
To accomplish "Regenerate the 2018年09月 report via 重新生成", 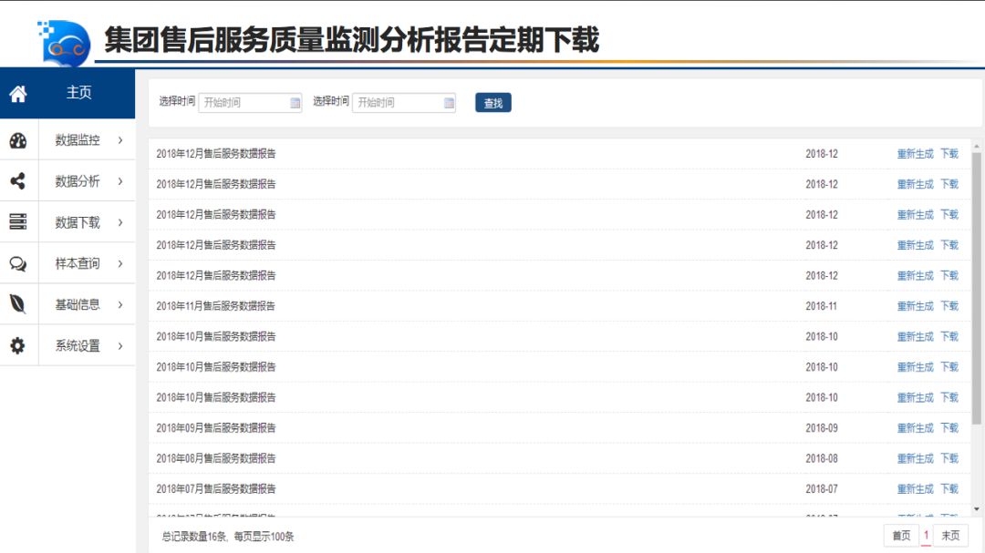I will (x=915, y=428).
